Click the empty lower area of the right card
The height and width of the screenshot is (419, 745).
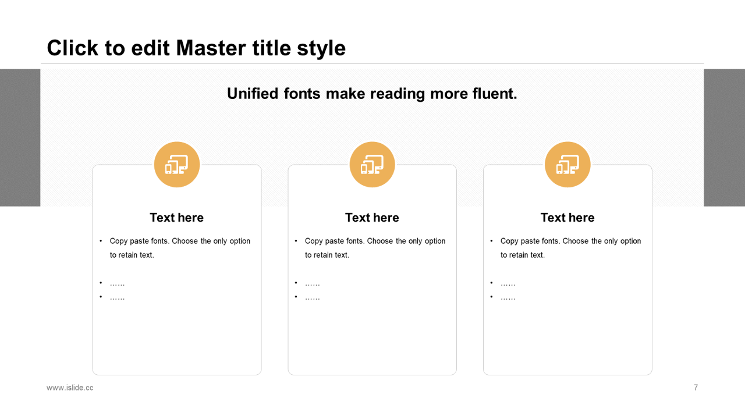click(567, 338)
